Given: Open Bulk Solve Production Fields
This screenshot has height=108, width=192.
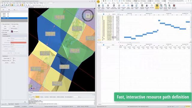Looking at the screenshot, I should coord(114,7).
